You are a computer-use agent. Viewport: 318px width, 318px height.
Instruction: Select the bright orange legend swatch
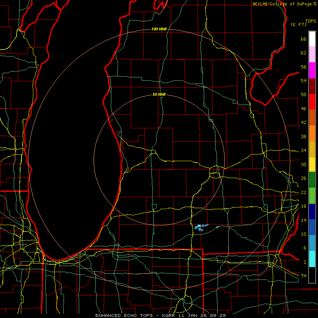click(x=312, y=134)
